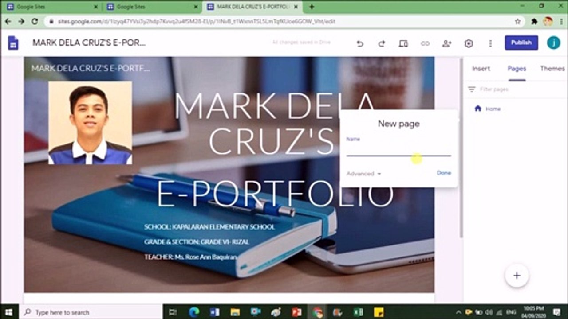Close the MARK DELA CRUZ'S E-PORTFOLIO tab
568x319 pixels.
tap(296, 7)
